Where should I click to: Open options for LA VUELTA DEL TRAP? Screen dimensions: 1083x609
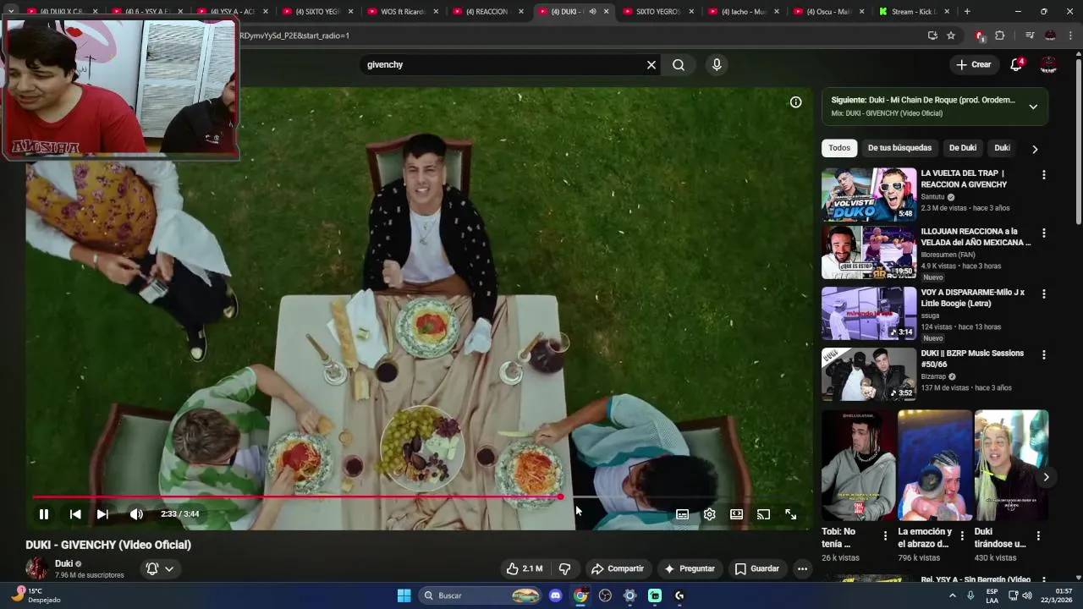point(1043,175)
